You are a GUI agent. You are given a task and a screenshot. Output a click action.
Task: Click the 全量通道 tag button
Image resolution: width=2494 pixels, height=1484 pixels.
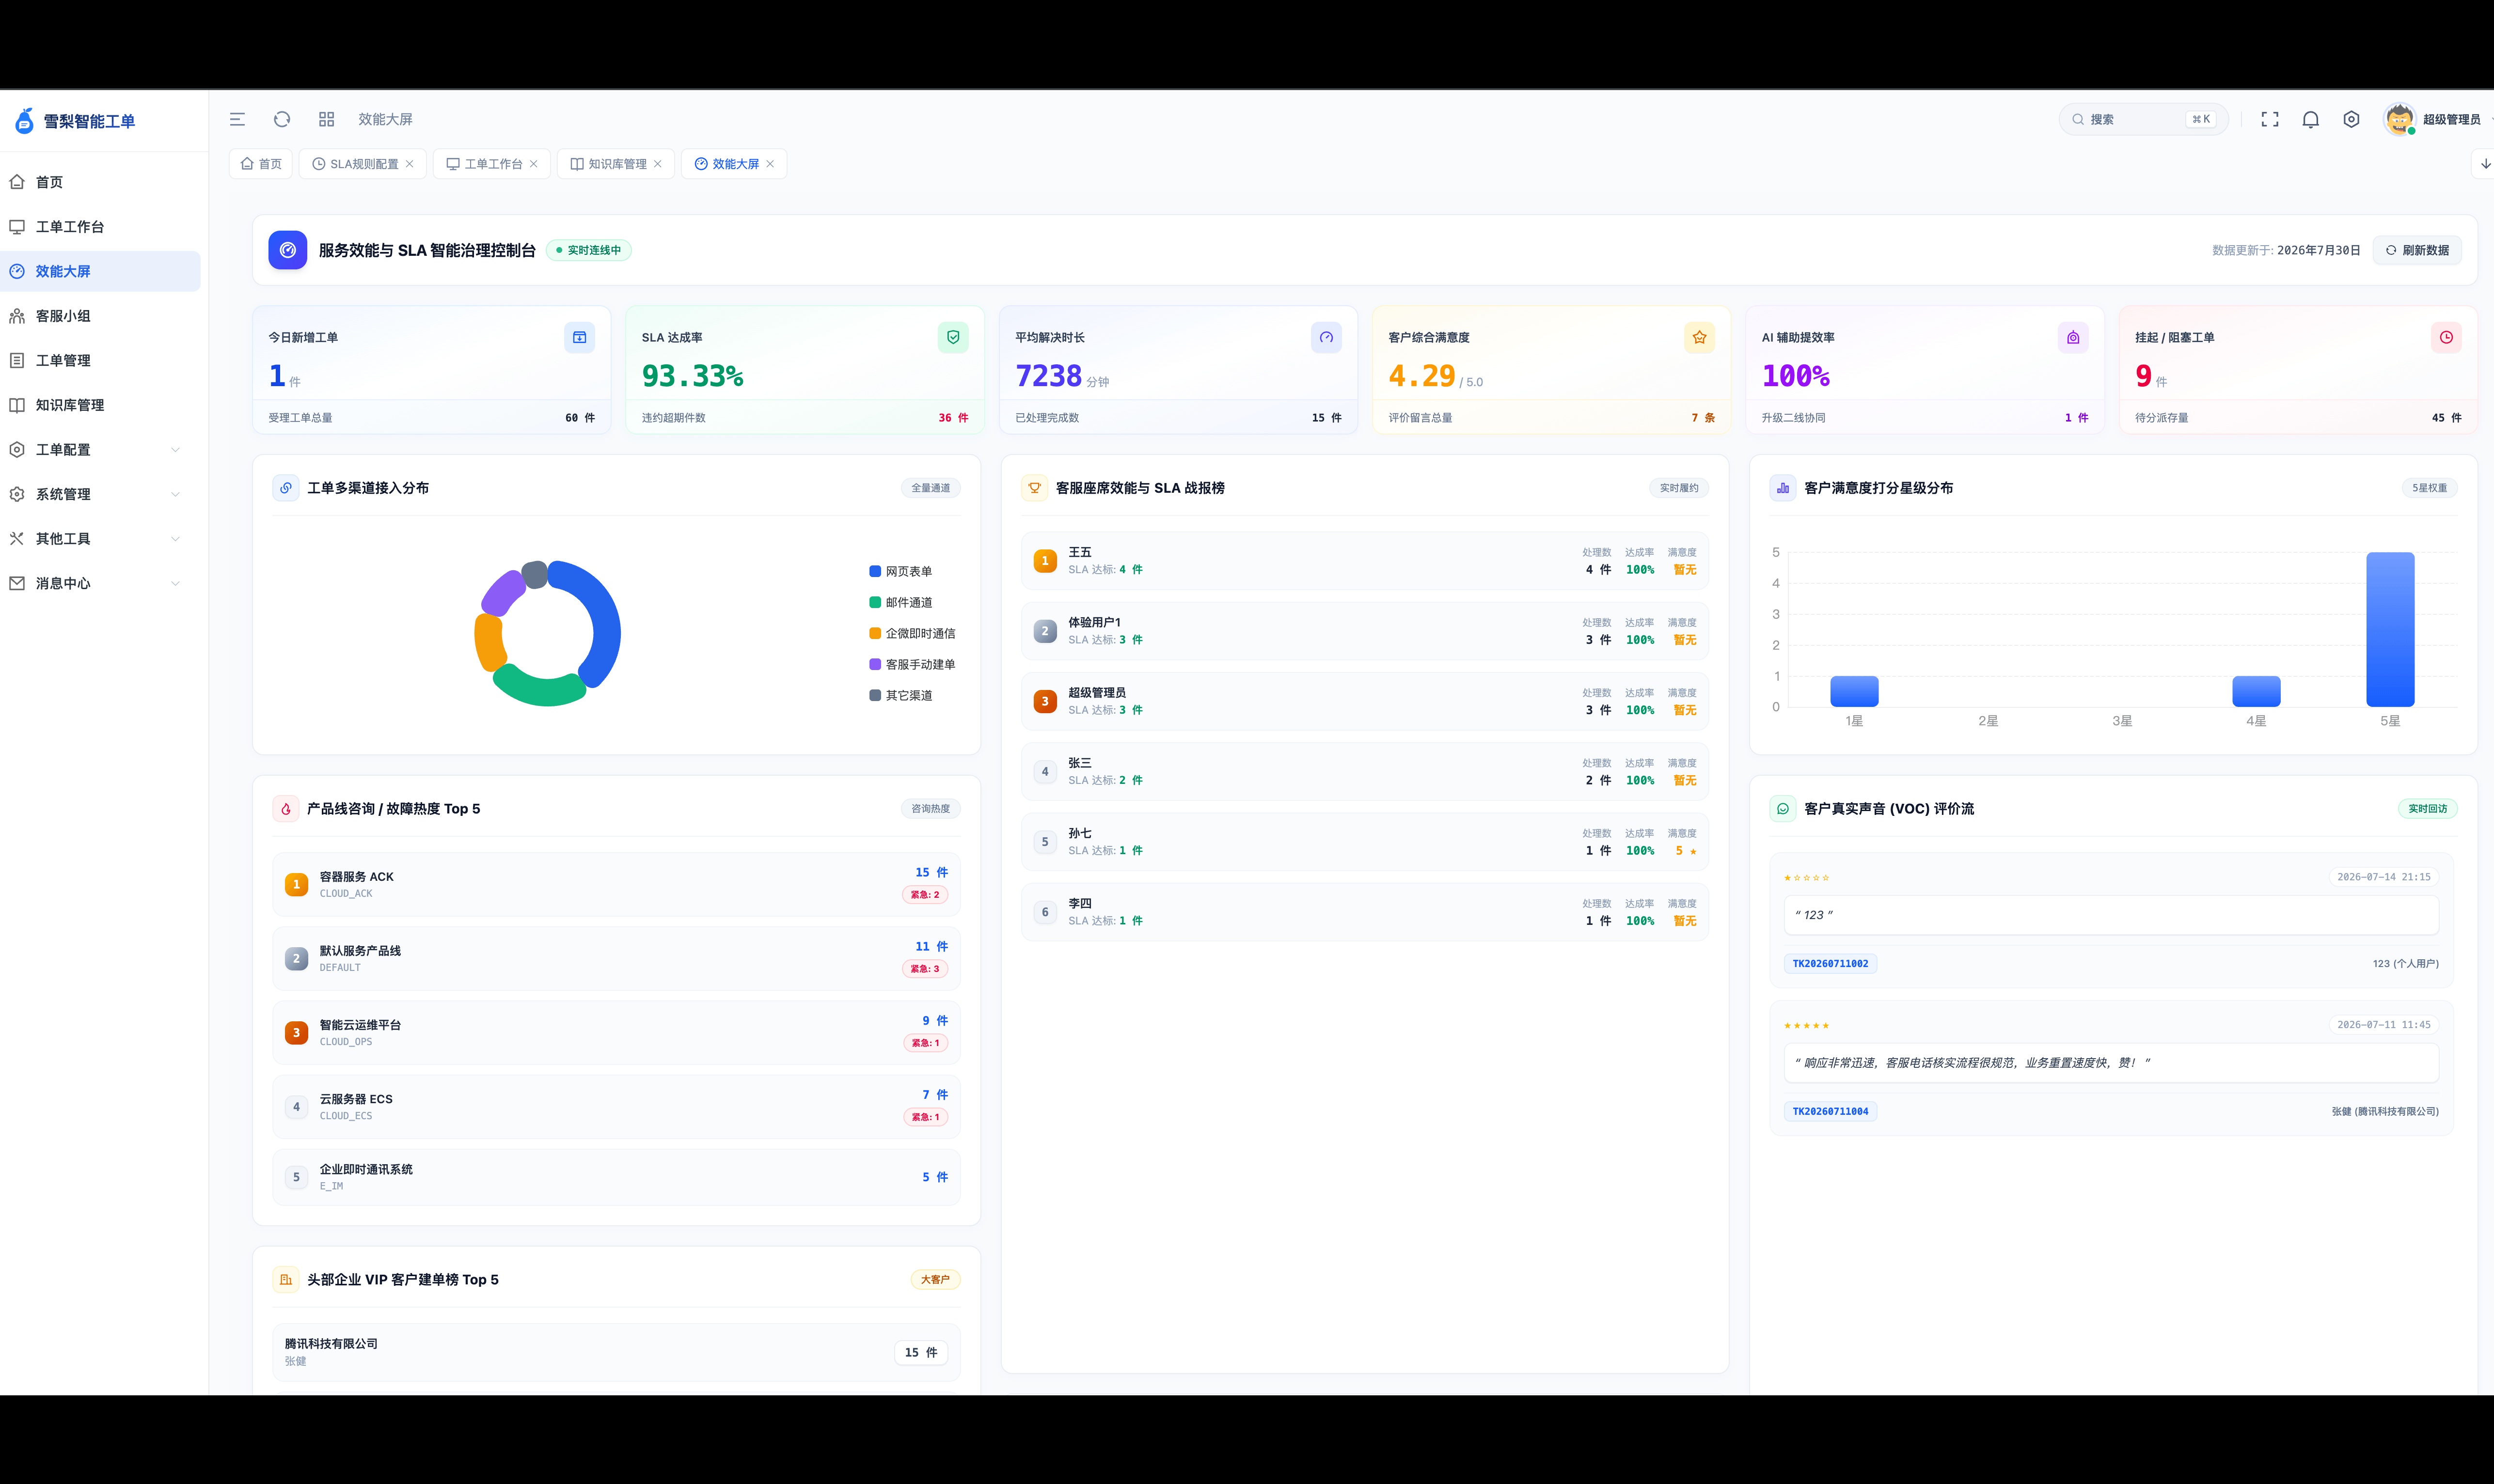pos(930,488)
